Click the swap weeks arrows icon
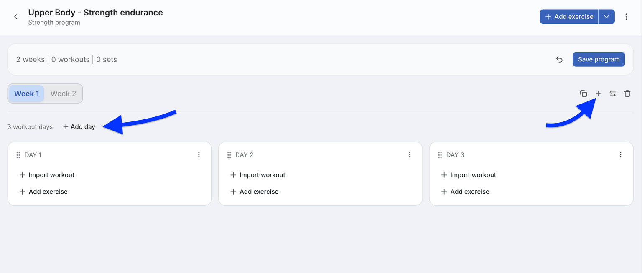Viewport: 642px width, 273px height. point(613,94)
